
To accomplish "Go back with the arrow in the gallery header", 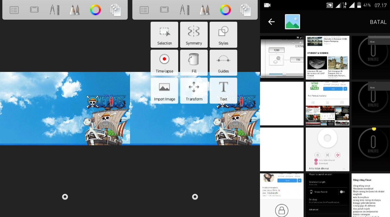I will pyautogui.click(x=271, y=22).
